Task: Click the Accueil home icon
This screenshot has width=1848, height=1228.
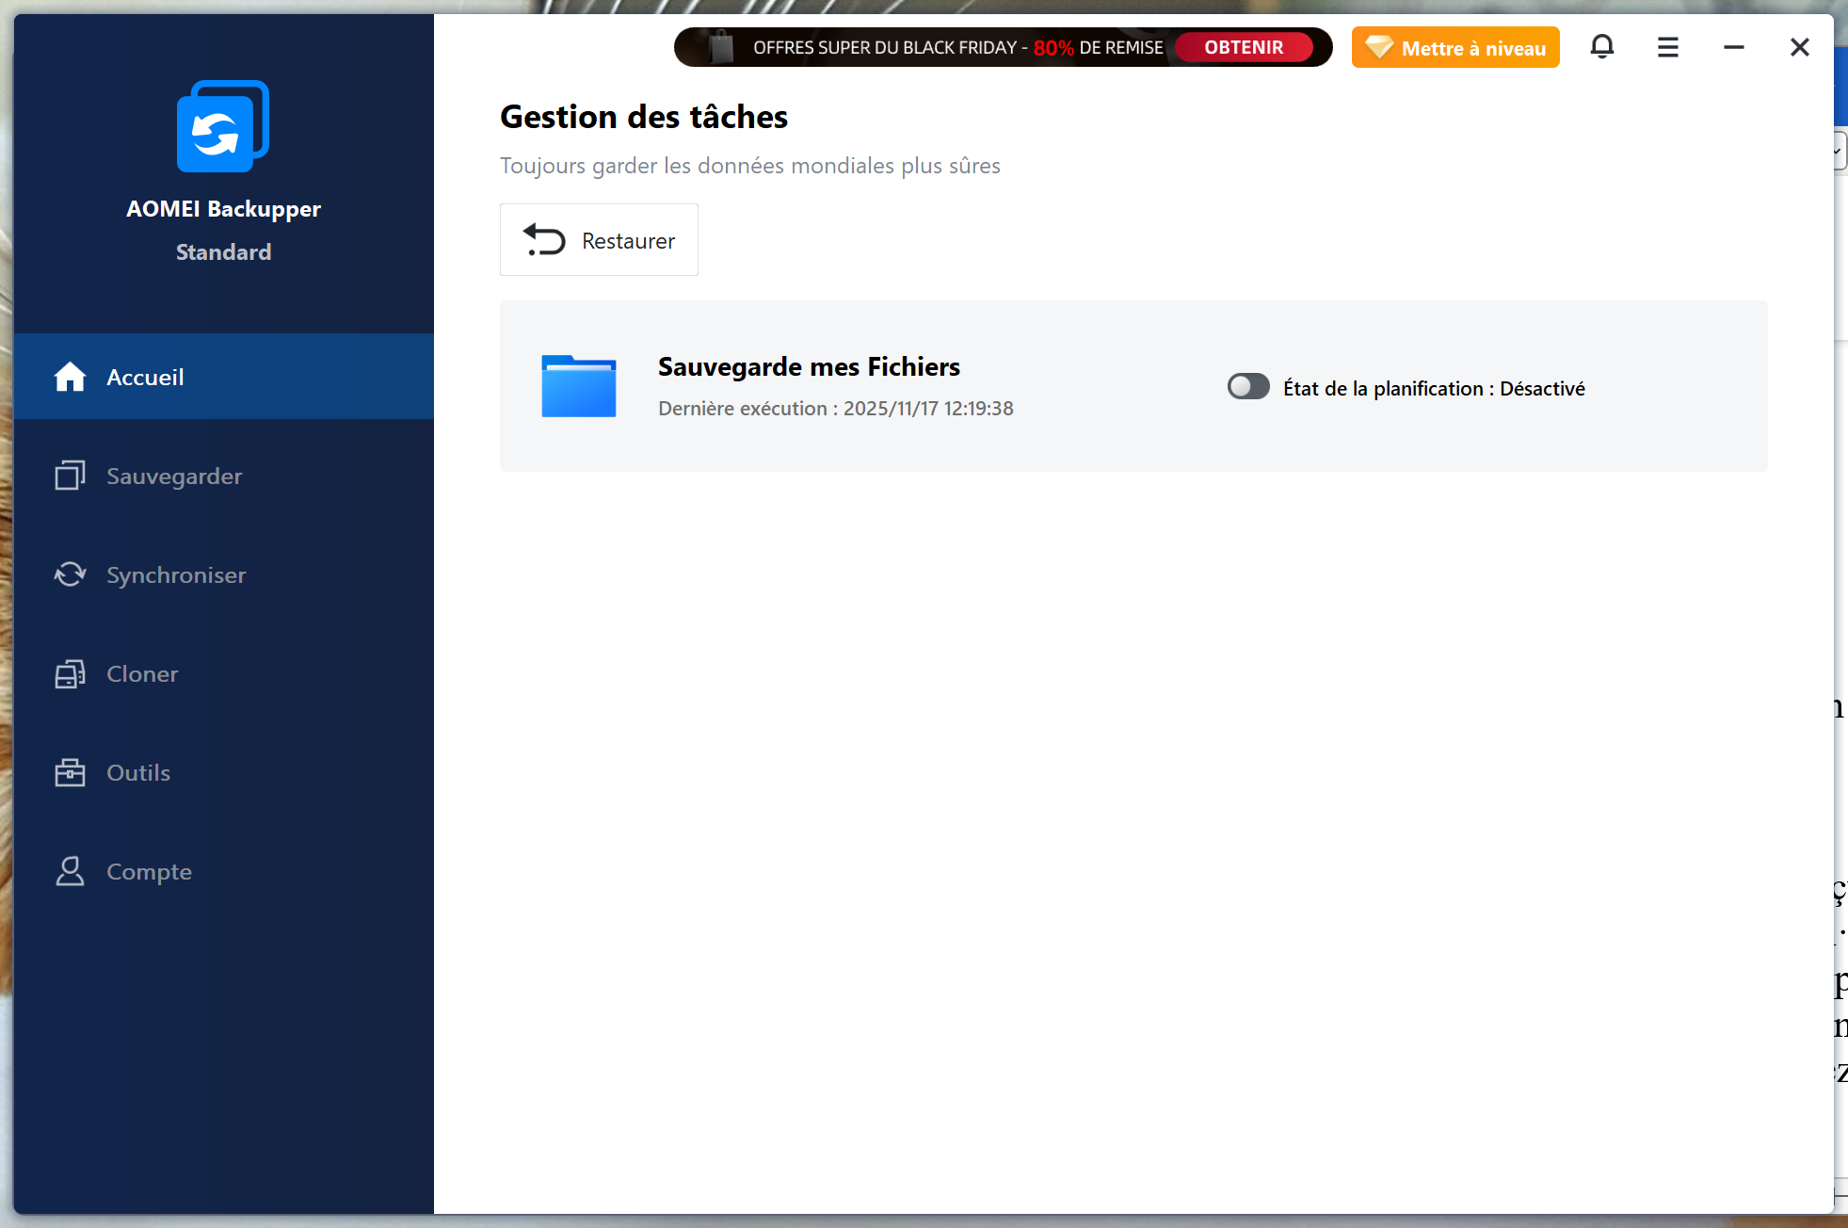Action: point(70,377)
